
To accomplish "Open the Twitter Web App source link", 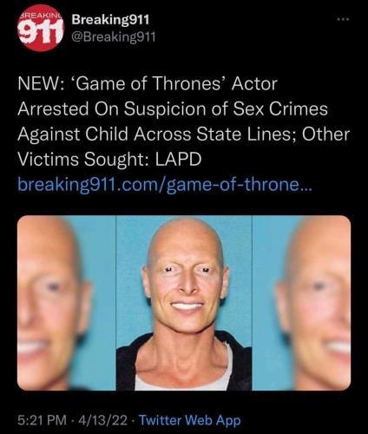I will click(x=190, y=420).
